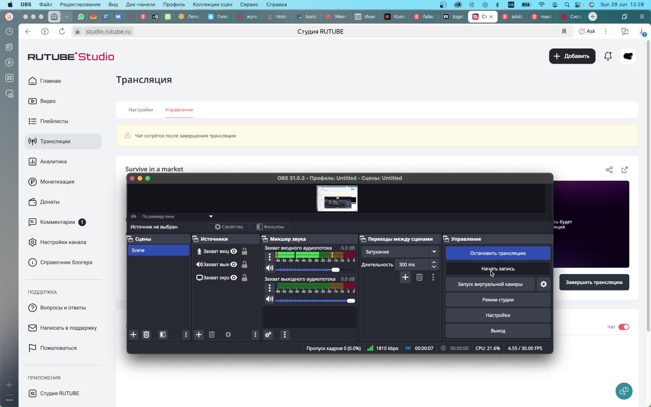Share the Survive in a market stream

609,170
